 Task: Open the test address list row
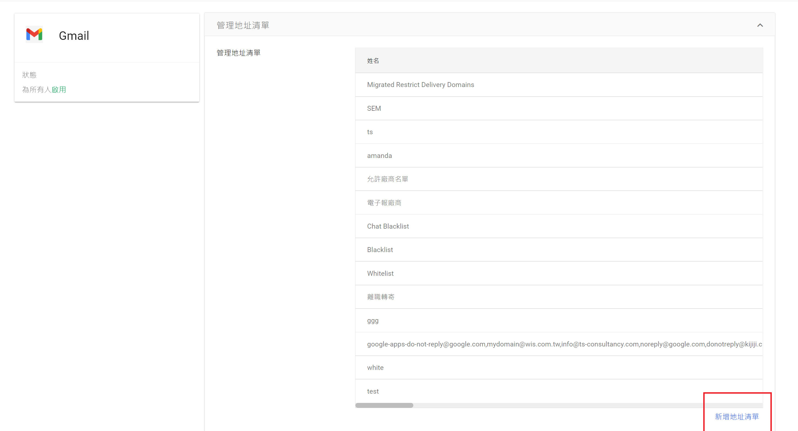(559, 391)
